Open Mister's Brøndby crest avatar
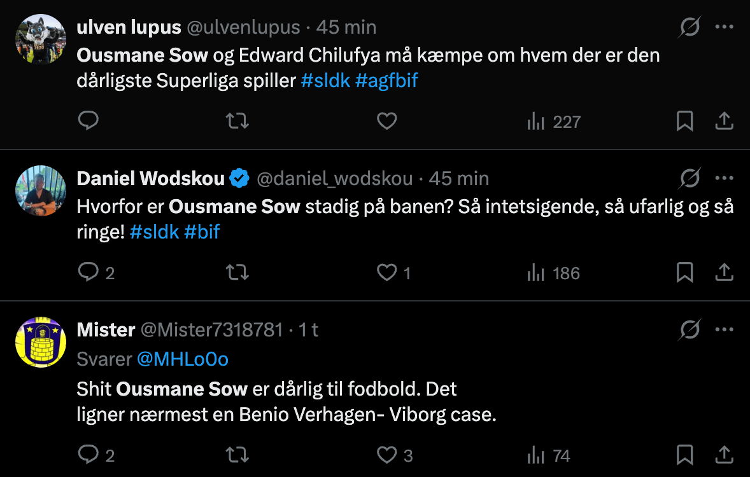Image resolution: width=750 pixels, height=477 pixels. click(x=41, y=342)
